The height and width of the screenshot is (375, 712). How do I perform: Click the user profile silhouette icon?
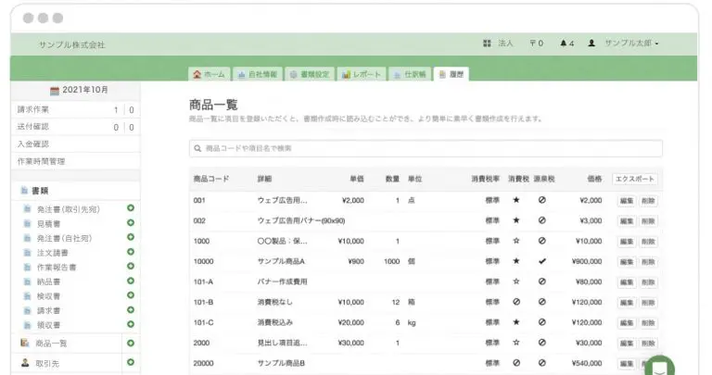591,44
